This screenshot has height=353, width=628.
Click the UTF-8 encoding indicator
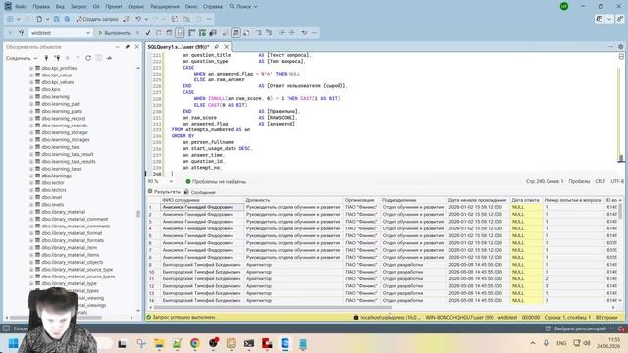pyautogui.click(x=617, y=181)
